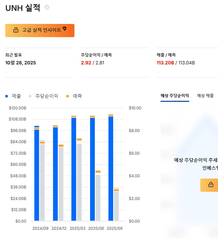Image resolution: width=218 pixels, height=239 pixels.
Task: Select the 2025/06 gray EPS bar
Action: [x=98, y=198]
